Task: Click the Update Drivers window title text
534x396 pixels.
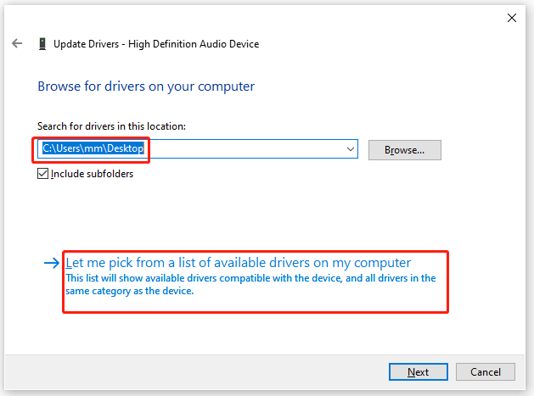Action: pos(156,44)
